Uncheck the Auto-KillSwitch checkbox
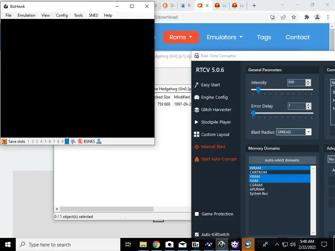335x251 pixels. click(197, 234)
